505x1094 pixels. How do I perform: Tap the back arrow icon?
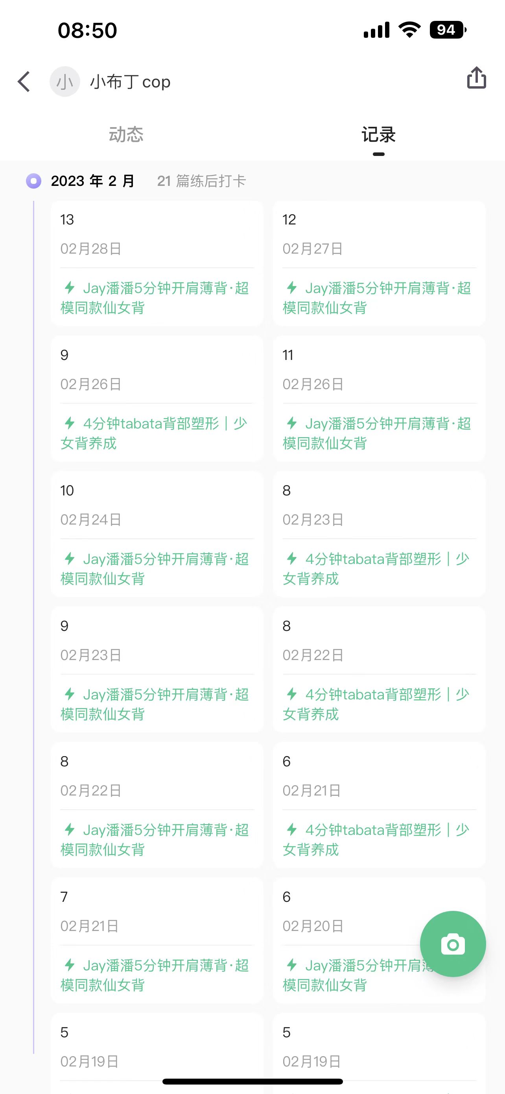click(x=24, y=81)
